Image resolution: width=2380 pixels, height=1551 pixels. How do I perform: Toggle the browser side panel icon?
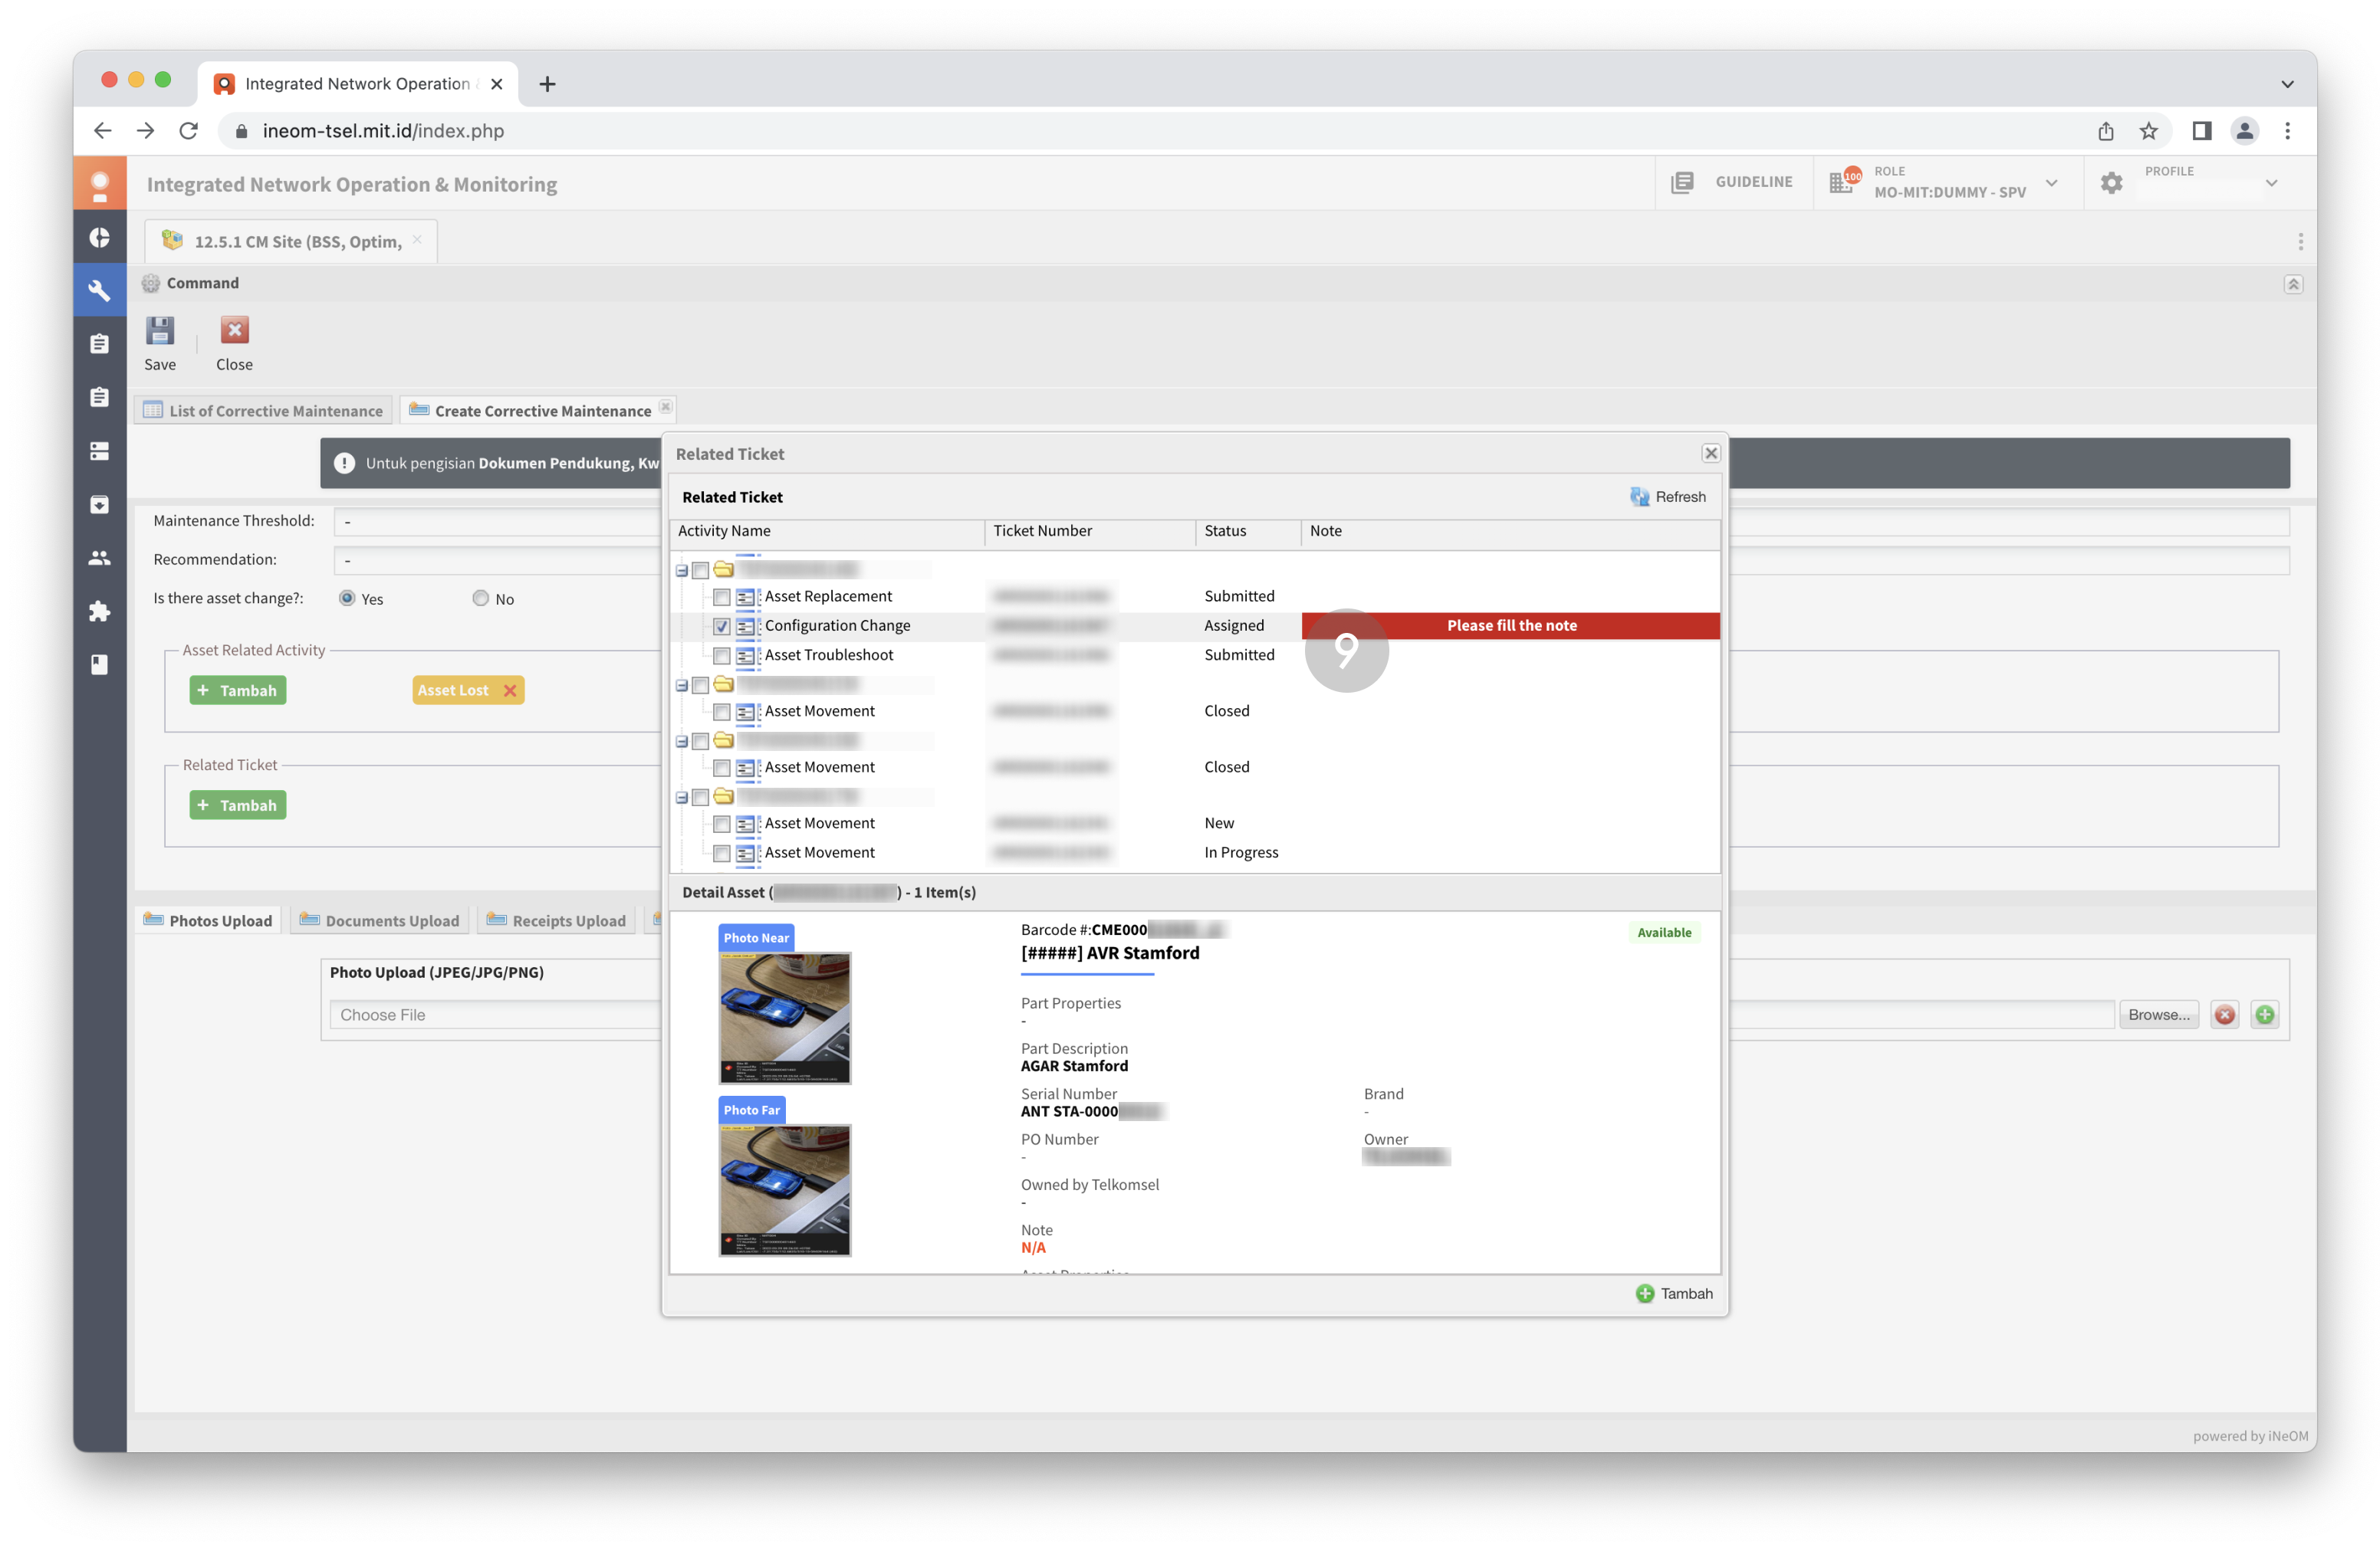(2201, 131)
